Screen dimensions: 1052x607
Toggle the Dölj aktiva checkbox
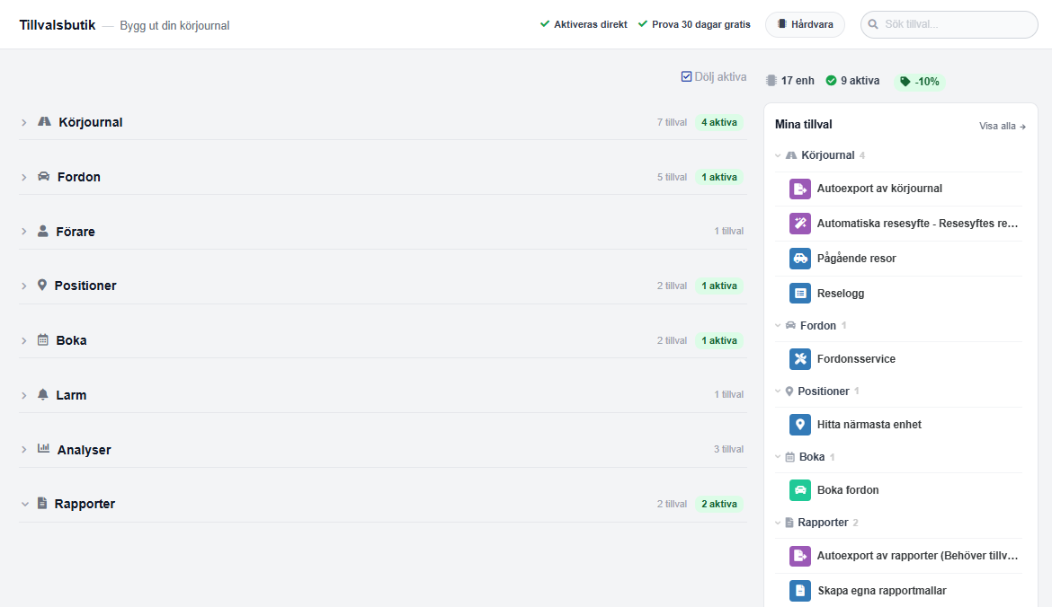point(686,76)
